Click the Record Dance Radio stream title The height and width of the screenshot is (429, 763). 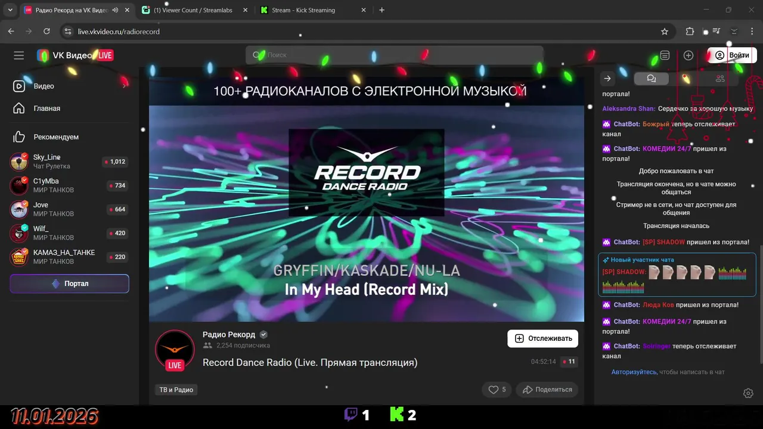[310, 362]
